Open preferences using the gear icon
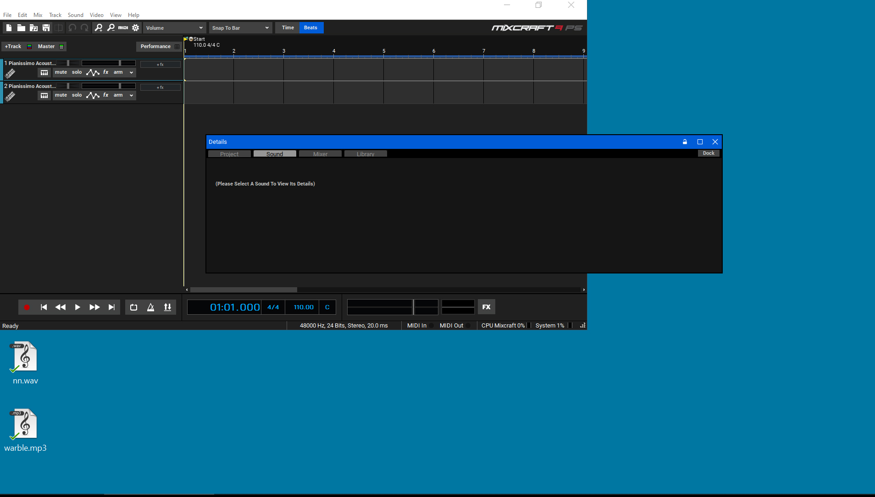875x497 pixels. tap(135, 28)
